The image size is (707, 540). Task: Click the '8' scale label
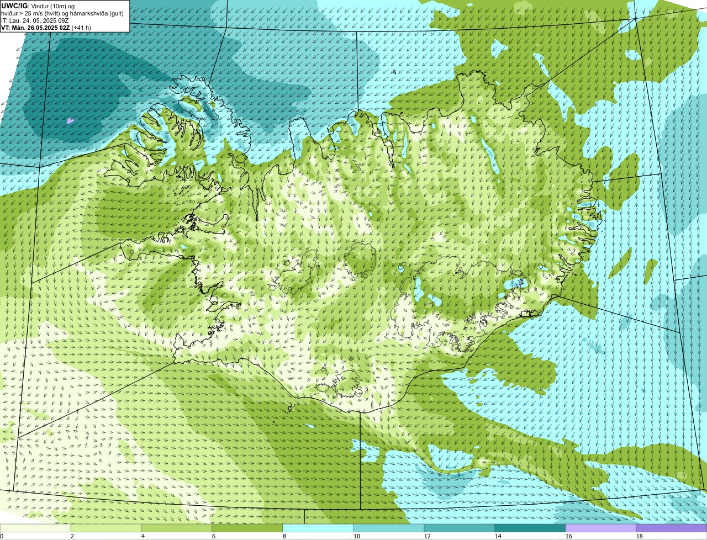284,536
